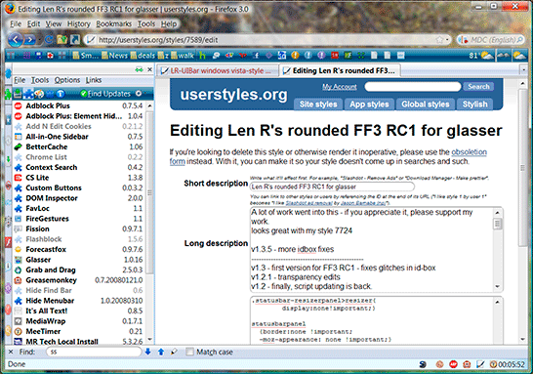
Task: Select the Adblock Plus extension row
Action: [79, 105]
